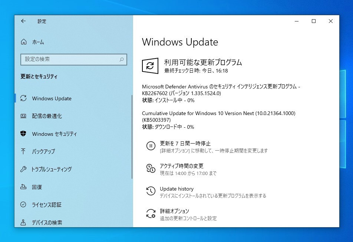Image resolution: width=353 pixels, height=242 pixels.
Task: Click the search magnifier icon
Action: [x=122, y=59]
